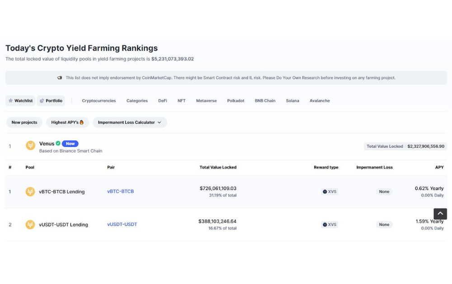Open the Categories menu
The height and width of the screenshot is (284, 452).
pyautogui.click(x=137, y=101)
